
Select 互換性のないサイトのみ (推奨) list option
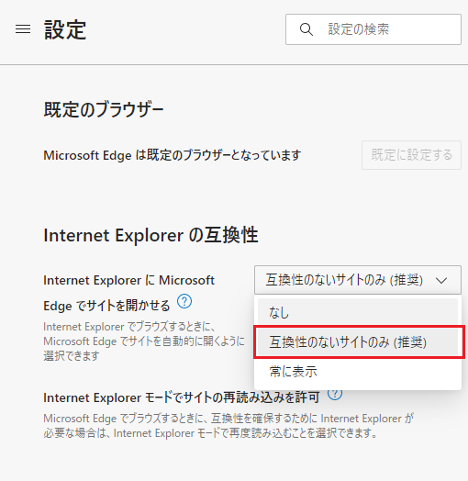click(358, 342)
